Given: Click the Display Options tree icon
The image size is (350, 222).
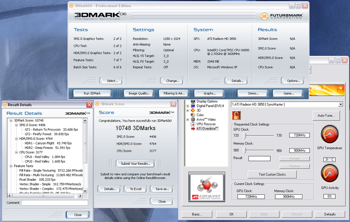Looking at the screenshot, I should pyautogui.click(x=193, y=101).
